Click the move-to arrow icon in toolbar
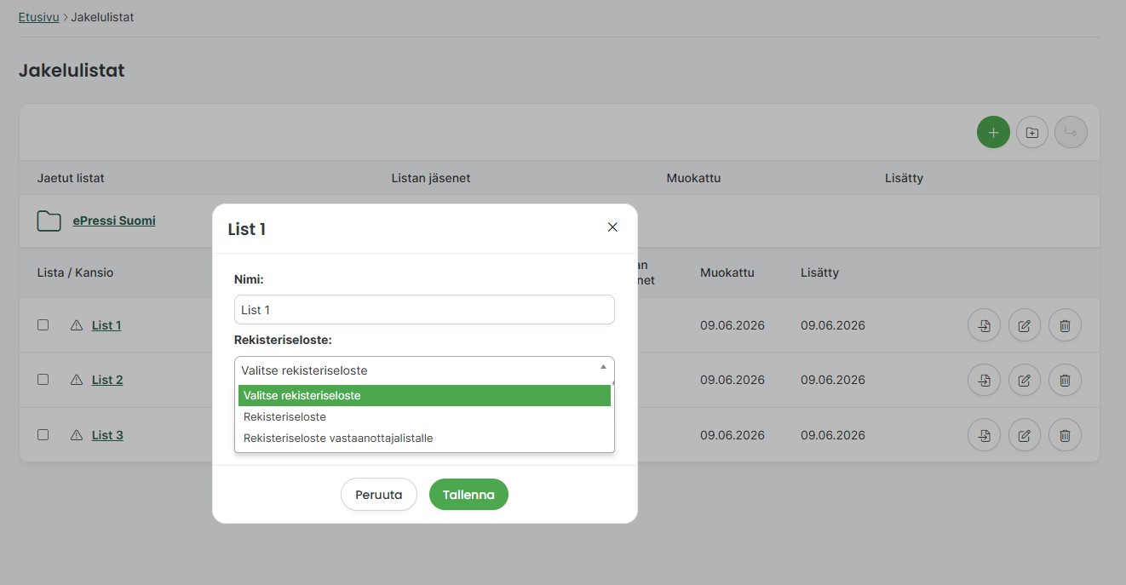 point(1071,132)
